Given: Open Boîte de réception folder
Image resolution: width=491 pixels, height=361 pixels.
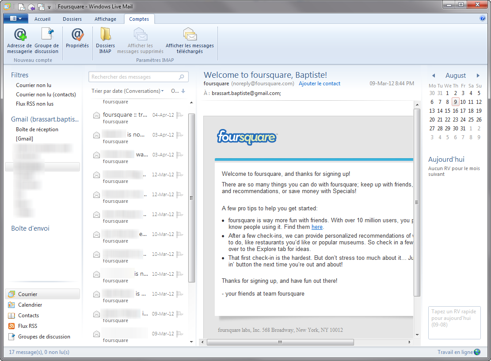Looking at the screenshot, I should tap(37, 129).
